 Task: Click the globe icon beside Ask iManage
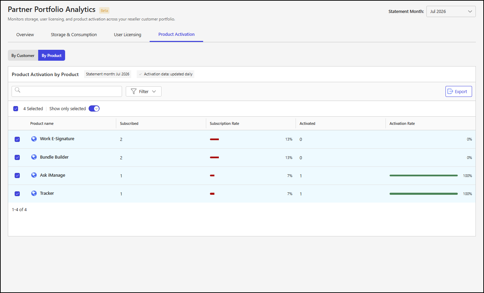[34, 175]
